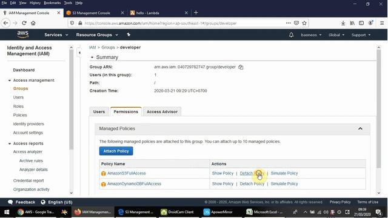Open the Bookmarks menu

point(52,3)
